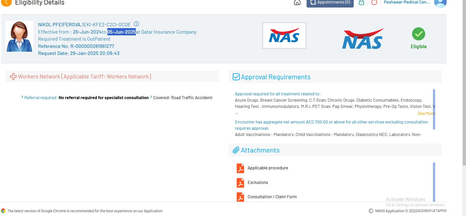
Task: Click the red power logout icon
Action: tap(374, 3)
